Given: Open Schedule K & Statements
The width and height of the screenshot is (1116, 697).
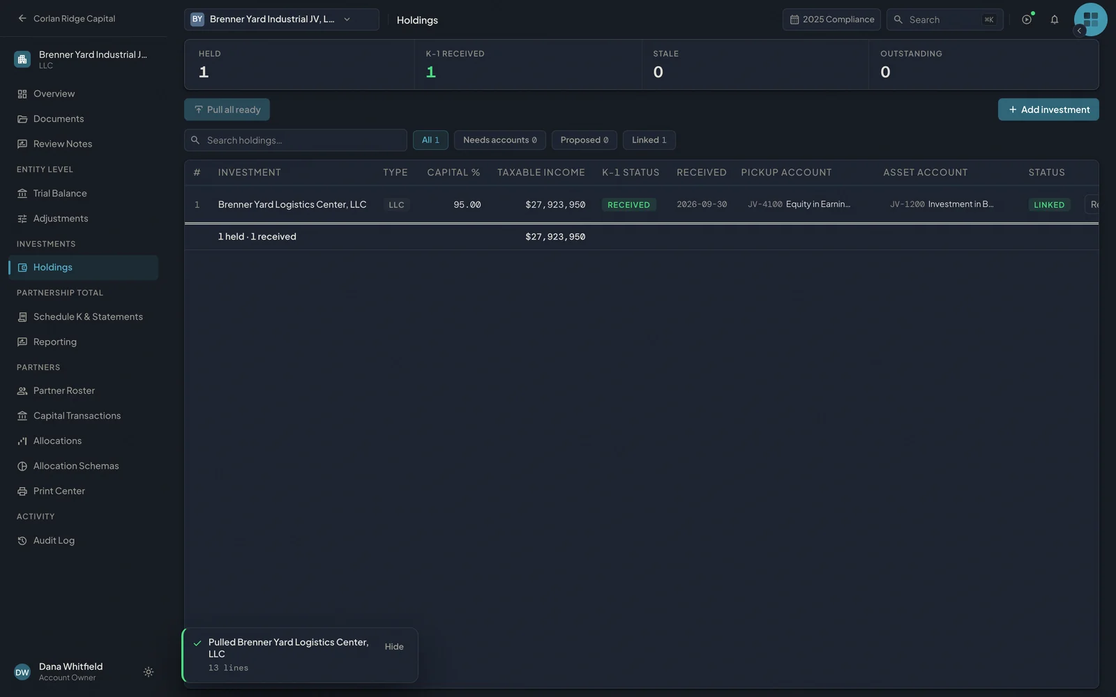Looking at the screenshot, I should (83, 317).
